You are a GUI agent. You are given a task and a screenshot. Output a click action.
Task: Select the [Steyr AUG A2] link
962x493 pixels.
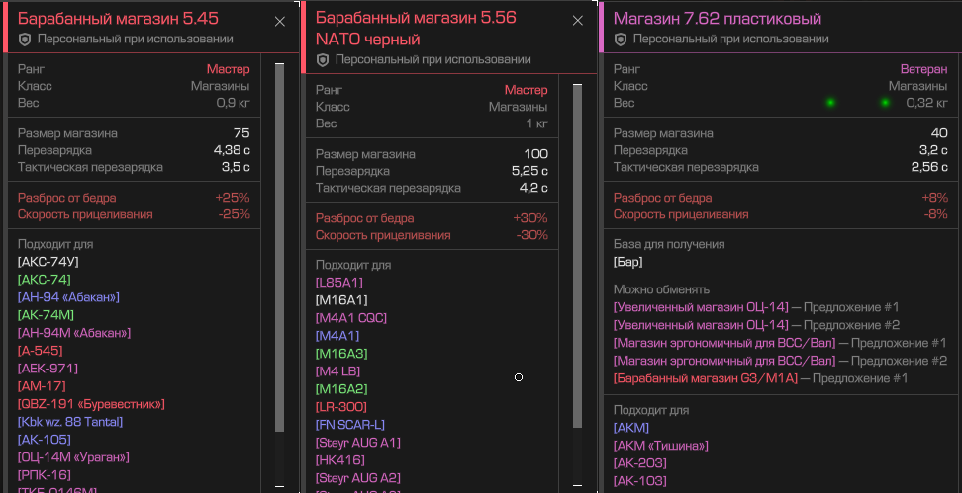[358, 478]
